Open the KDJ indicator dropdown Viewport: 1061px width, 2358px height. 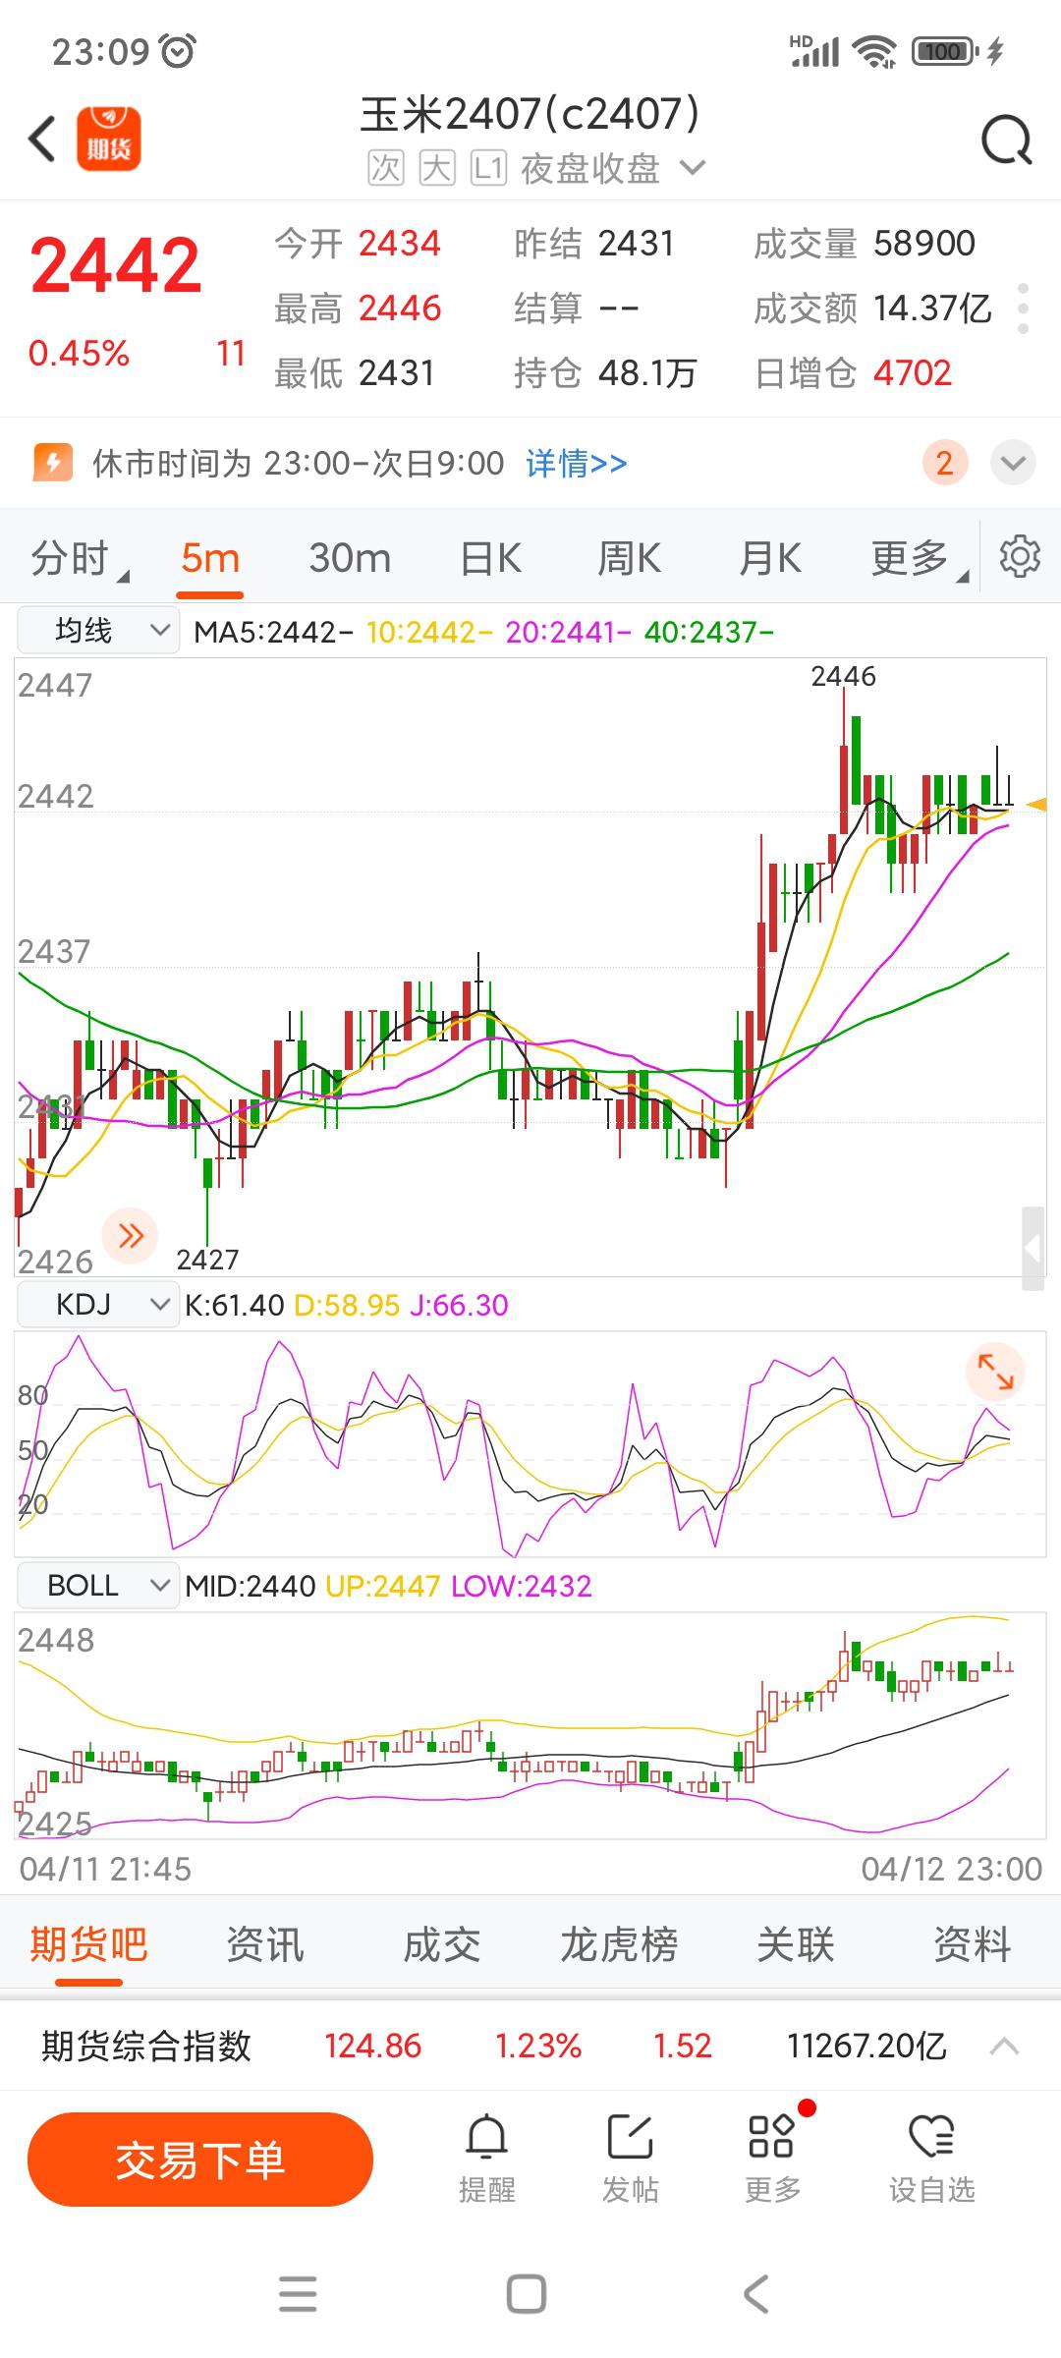coord(98,1305)
